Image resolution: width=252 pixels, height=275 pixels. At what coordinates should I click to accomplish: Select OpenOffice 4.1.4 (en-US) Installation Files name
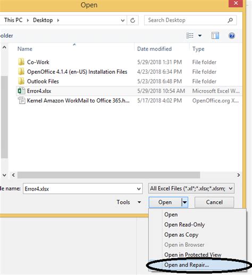pyautogui.click(x=77, y=72)
